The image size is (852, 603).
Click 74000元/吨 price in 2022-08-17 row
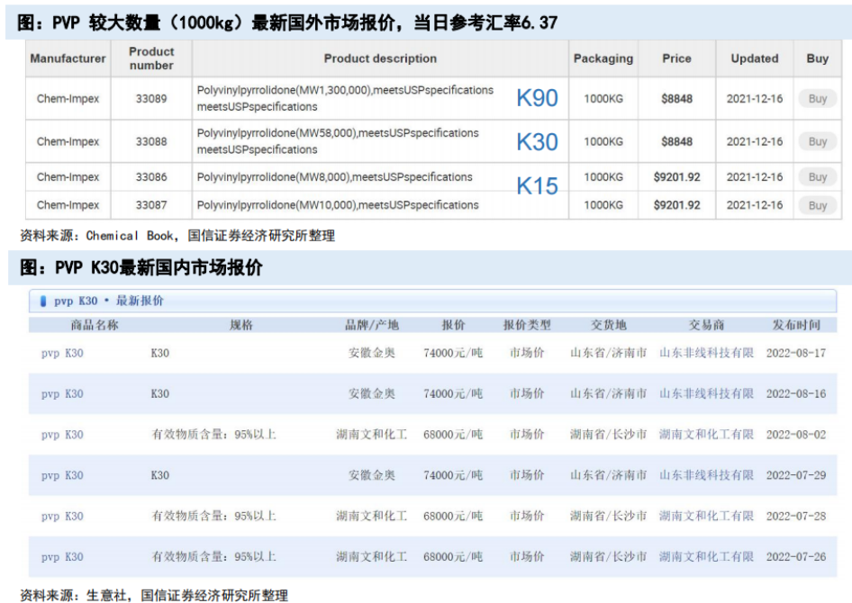tap(453, 353)
